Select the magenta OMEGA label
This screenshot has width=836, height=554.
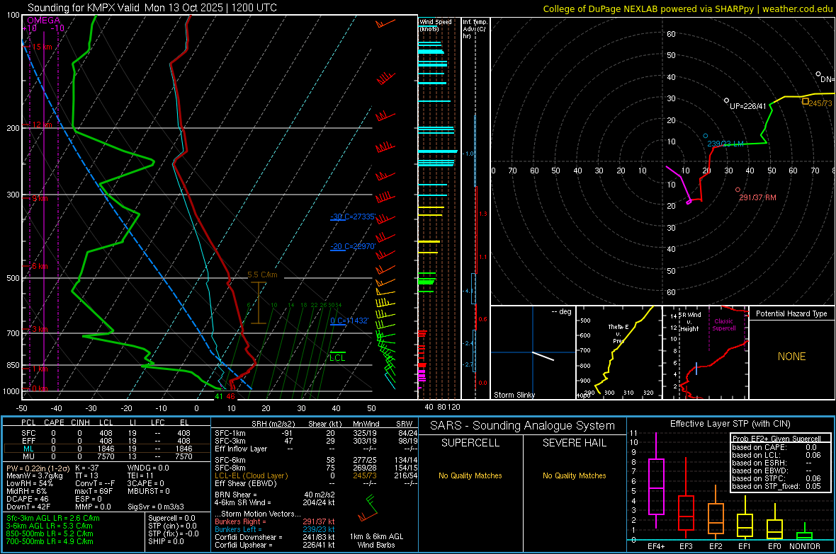(44, 21)
